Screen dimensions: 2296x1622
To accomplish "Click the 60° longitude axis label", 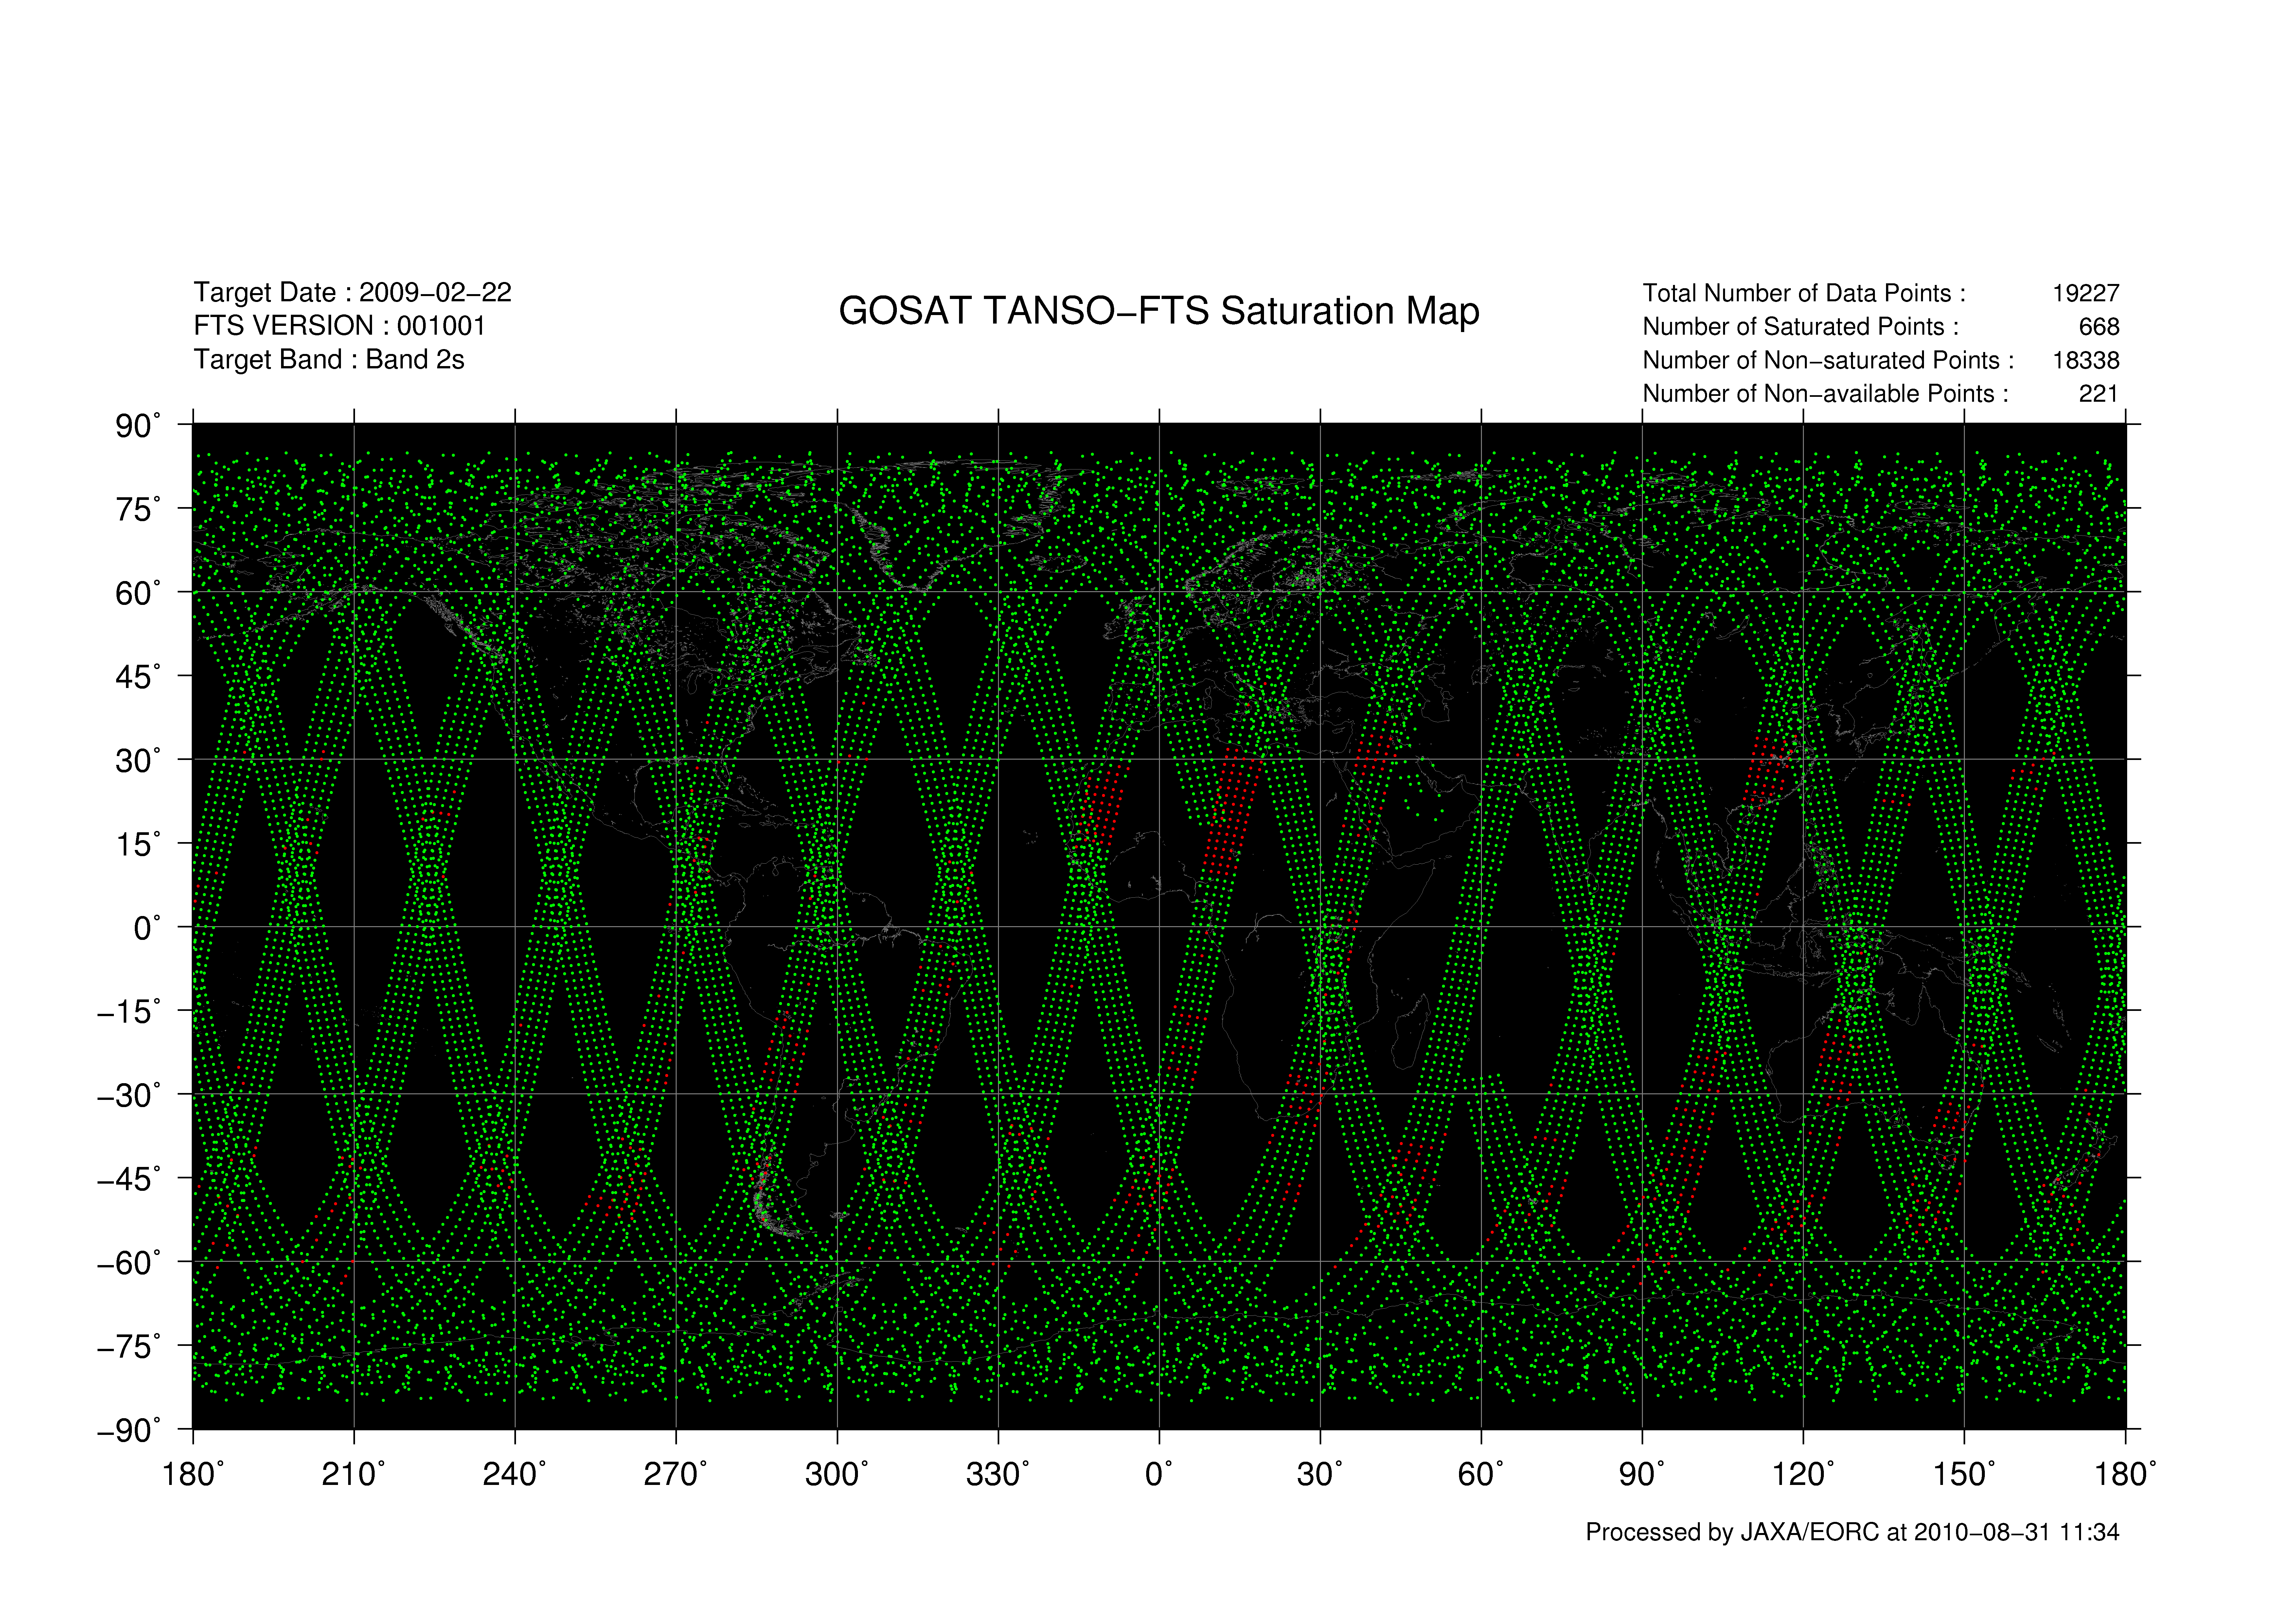I will tap(1481, 1474).
